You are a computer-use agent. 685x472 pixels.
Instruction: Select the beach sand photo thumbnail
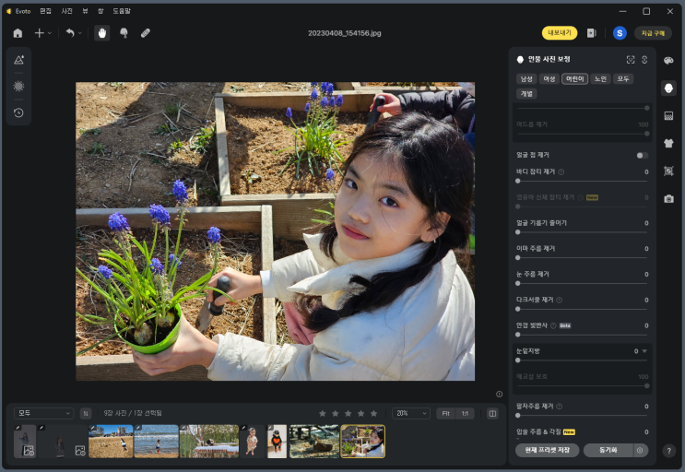(x=111, y=442)
